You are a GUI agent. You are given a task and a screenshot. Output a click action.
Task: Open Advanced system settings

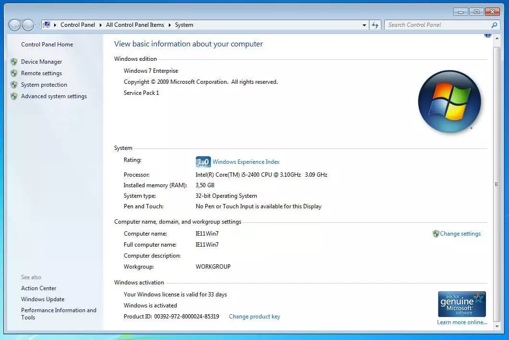point(54,96)
